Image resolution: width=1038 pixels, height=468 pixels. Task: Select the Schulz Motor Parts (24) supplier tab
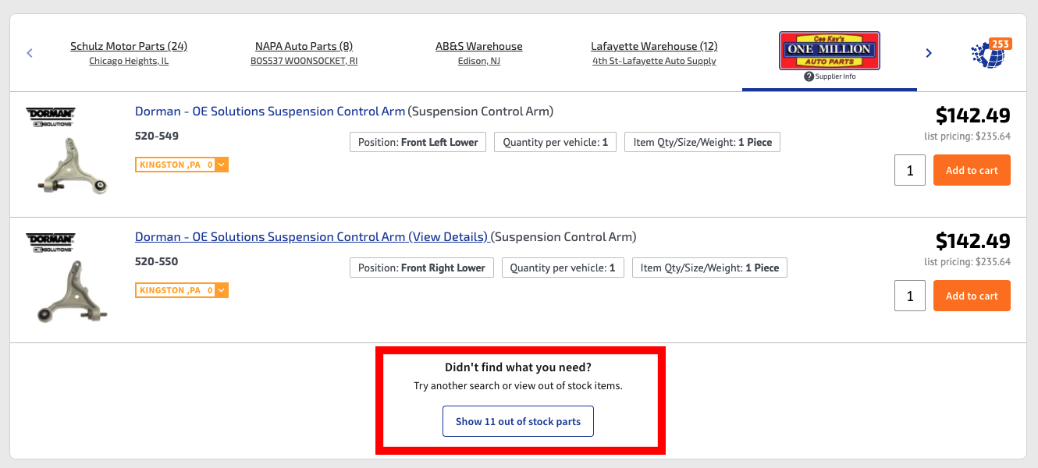tap(129, 53)
